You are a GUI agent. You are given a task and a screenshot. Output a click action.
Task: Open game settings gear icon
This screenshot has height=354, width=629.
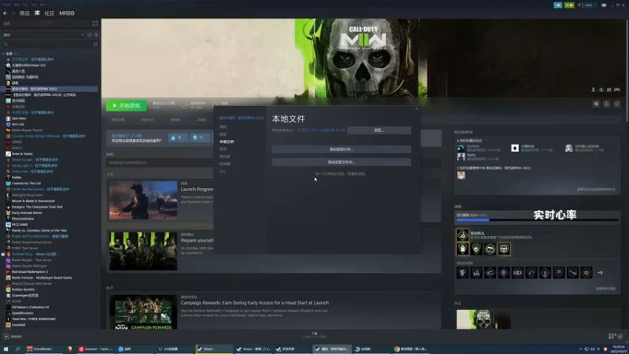[596, 104]
